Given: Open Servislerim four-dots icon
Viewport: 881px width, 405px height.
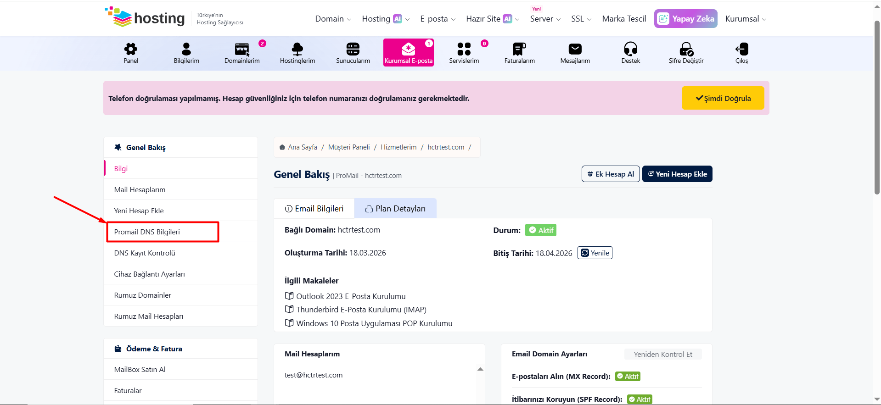Looking at the screenshot, I should click(x=464, y=49).
